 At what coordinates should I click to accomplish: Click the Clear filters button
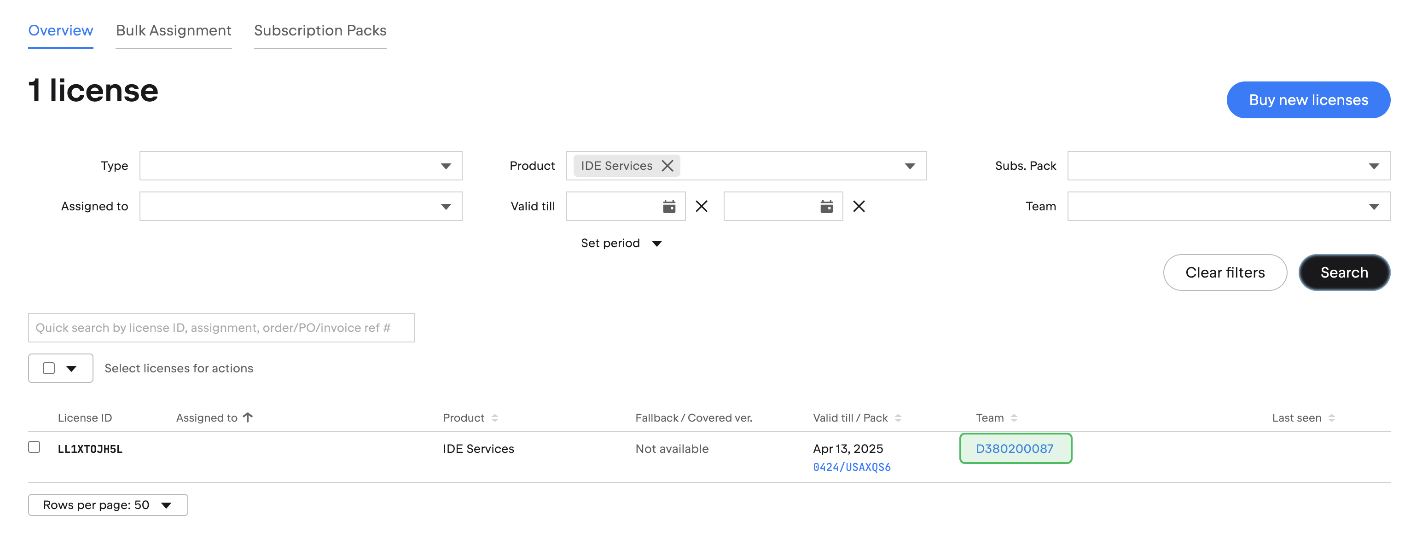[x=1225, y=272]
